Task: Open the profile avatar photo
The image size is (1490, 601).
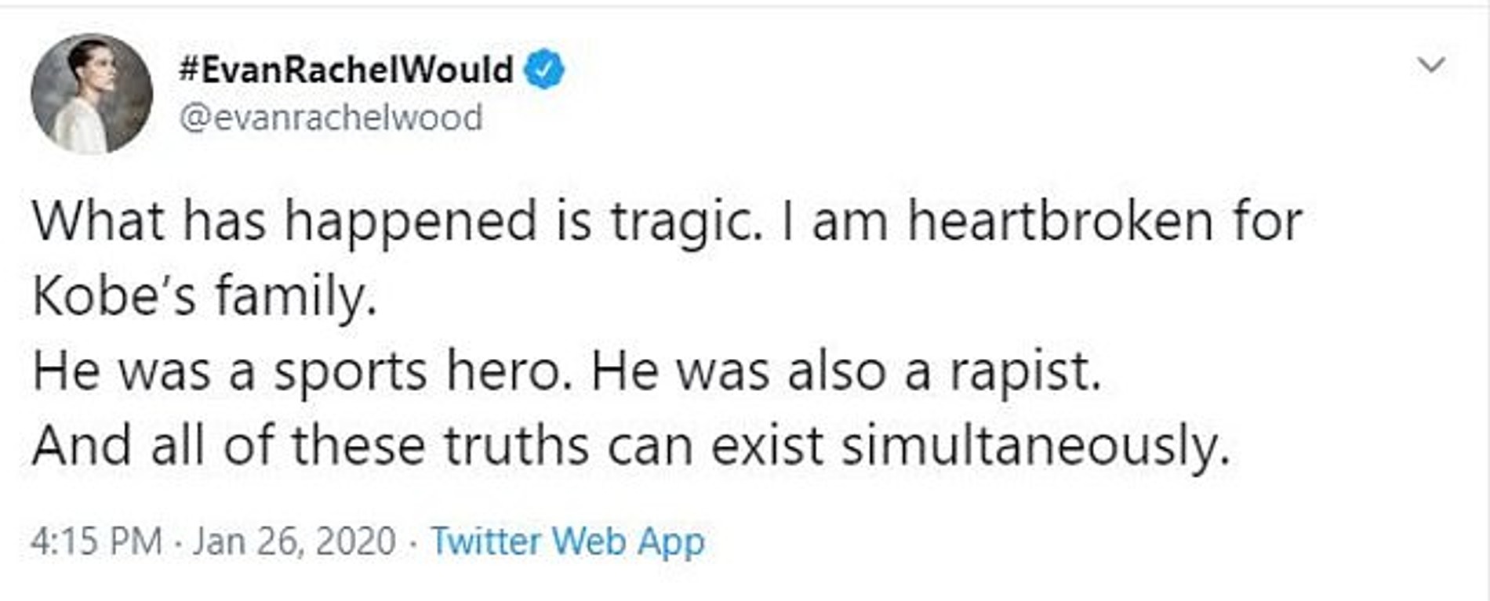Action: pos(92,94)
